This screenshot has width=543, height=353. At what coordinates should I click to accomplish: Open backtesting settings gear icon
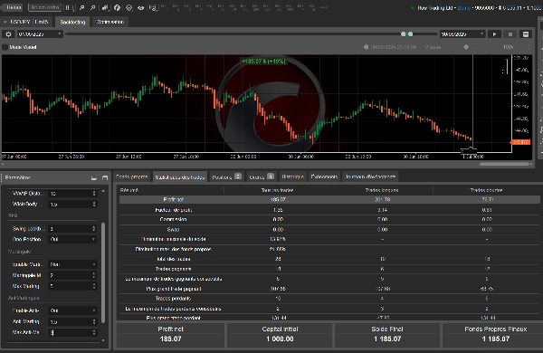tap(8, 34)
